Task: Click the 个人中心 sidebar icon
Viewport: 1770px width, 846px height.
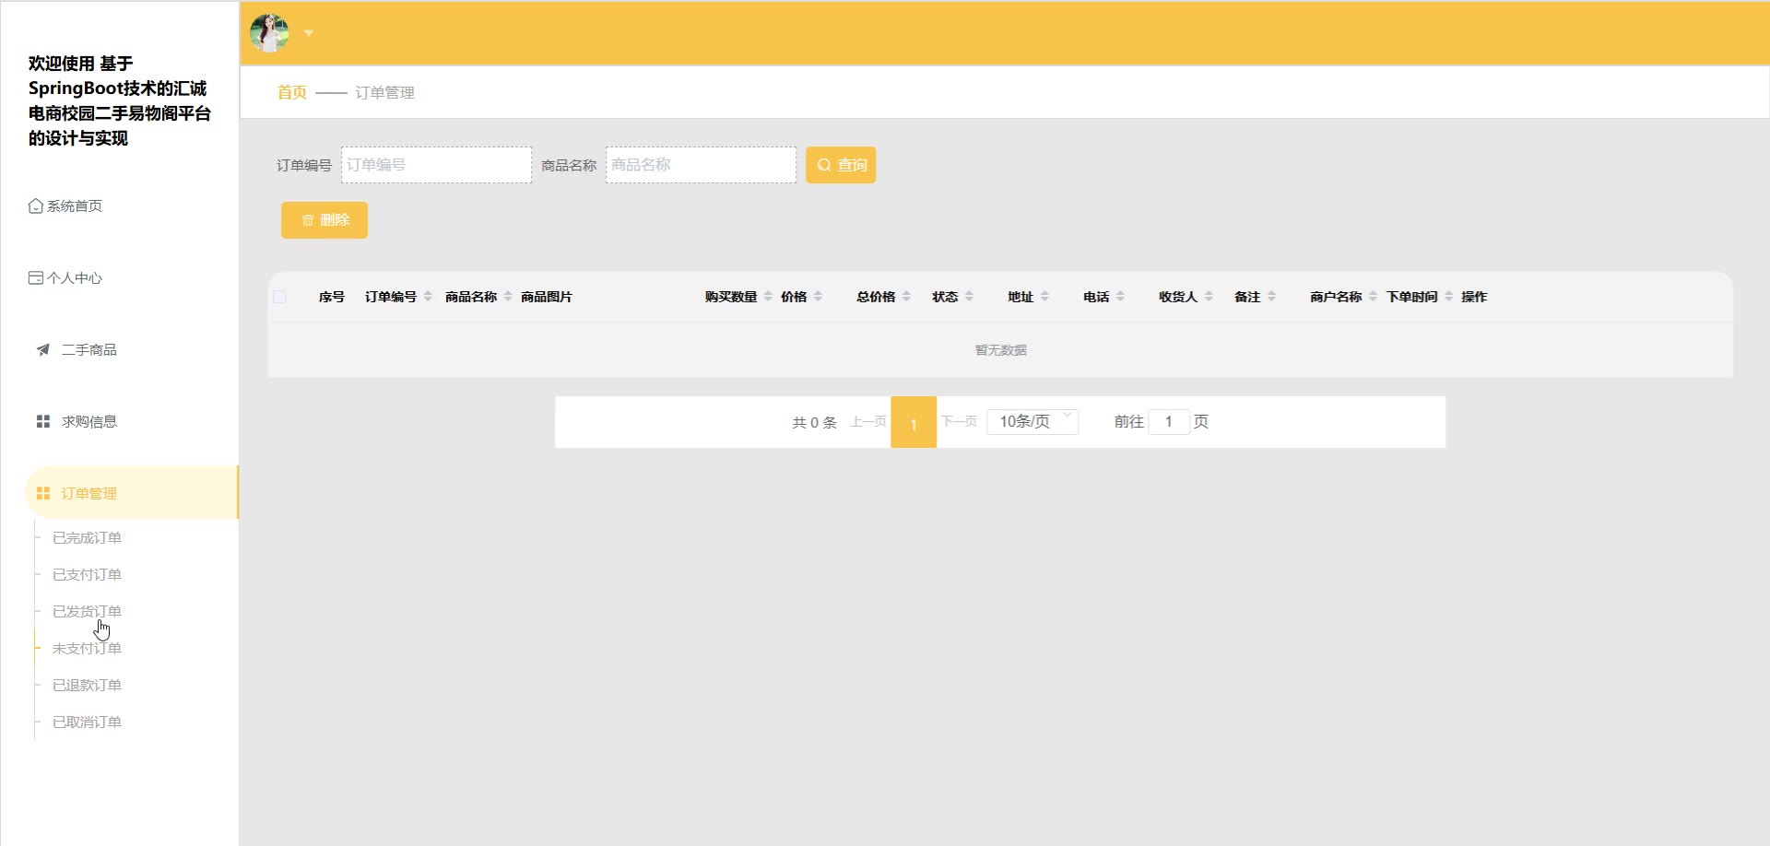Action: [35, 277]
